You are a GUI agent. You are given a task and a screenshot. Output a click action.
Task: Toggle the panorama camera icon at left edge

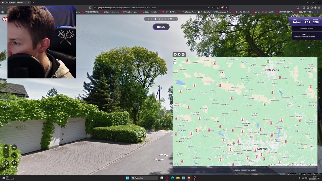click(x=5, y=107)
